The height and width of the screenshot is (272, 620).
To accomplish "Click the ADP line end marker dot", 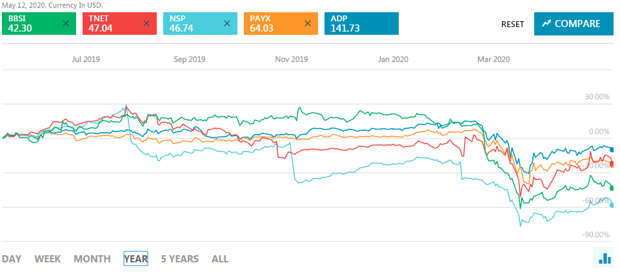I will pyautogui.click(x=612, y=149).
